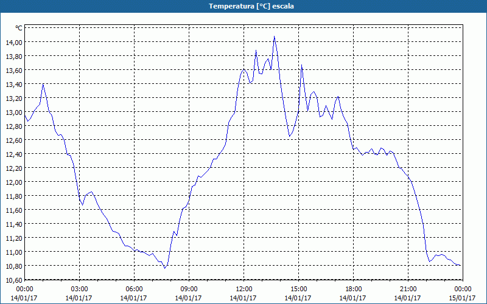Select the 12,80 y-axis label
Viewport: 487px width, 304px height.
(14, 126)
